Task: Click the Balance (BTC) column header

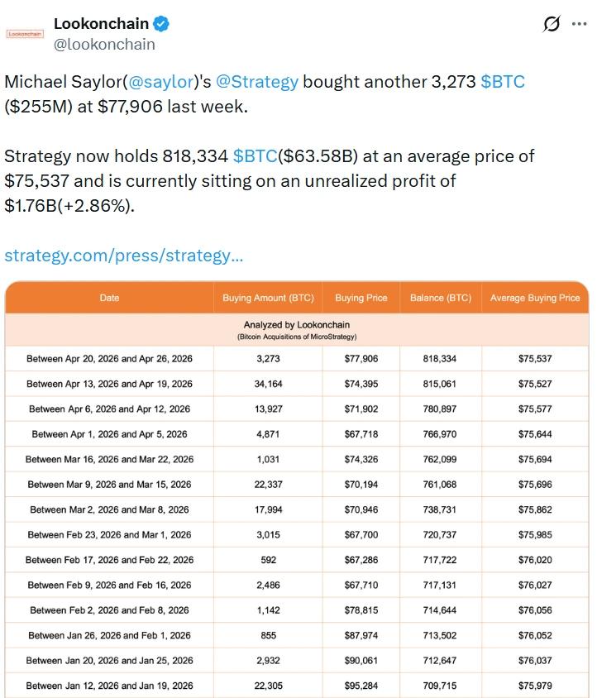Action: click(x=441, y=299)
